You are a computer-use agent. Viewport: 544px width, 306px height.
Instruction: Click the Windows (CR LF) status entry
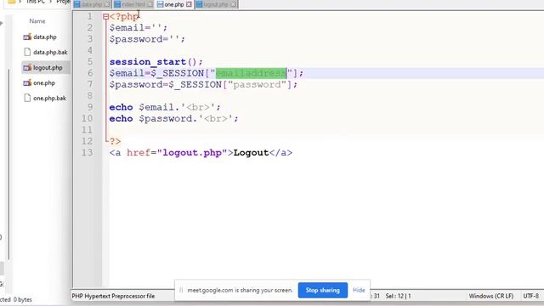point(491,296)
